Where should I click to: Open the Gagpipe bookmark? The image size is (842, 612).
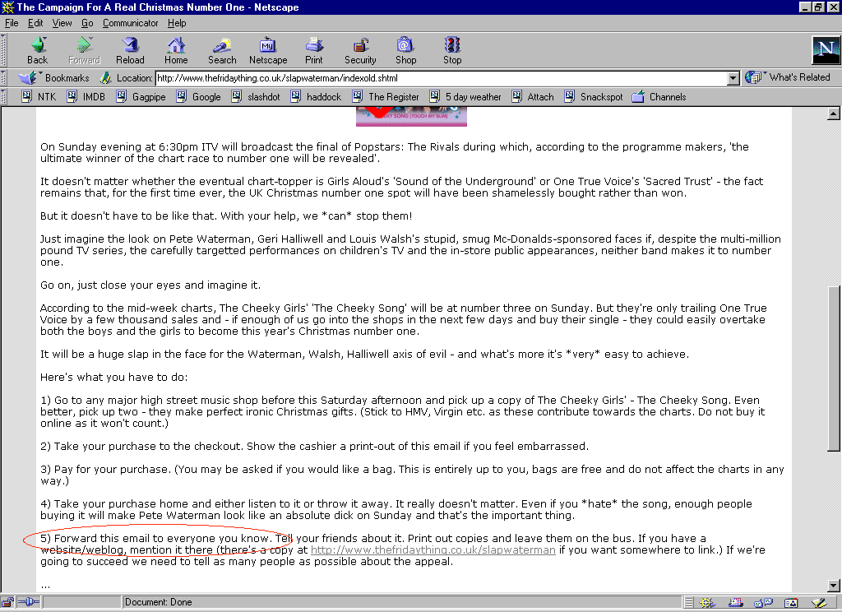[x=141, y=97]
